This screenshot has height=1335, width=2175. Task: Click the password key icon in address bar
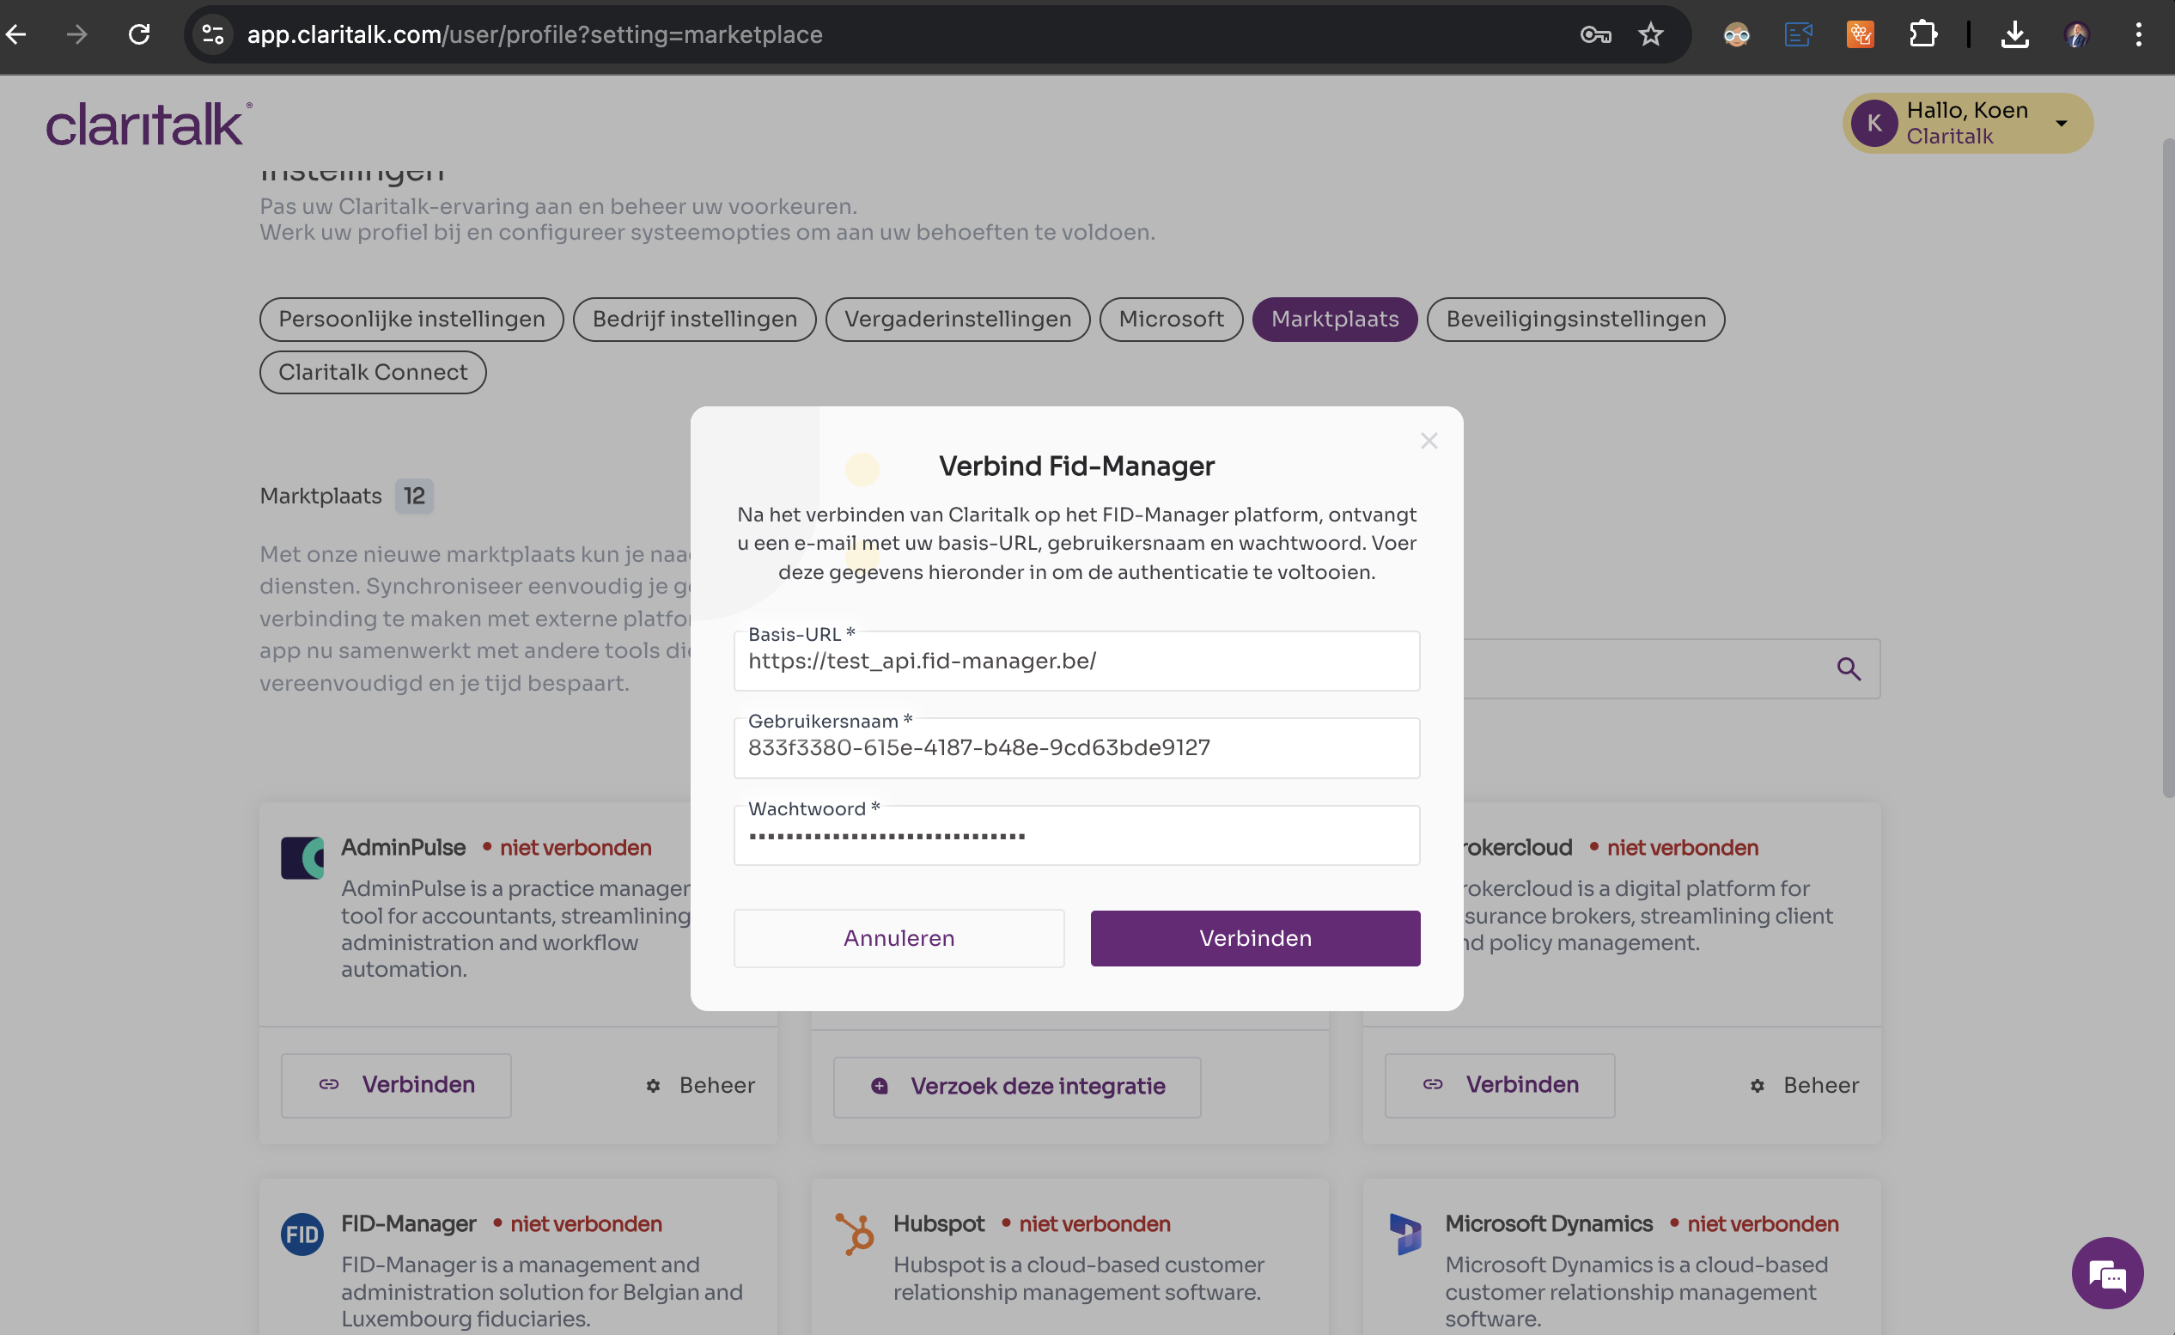[1595, 34]
